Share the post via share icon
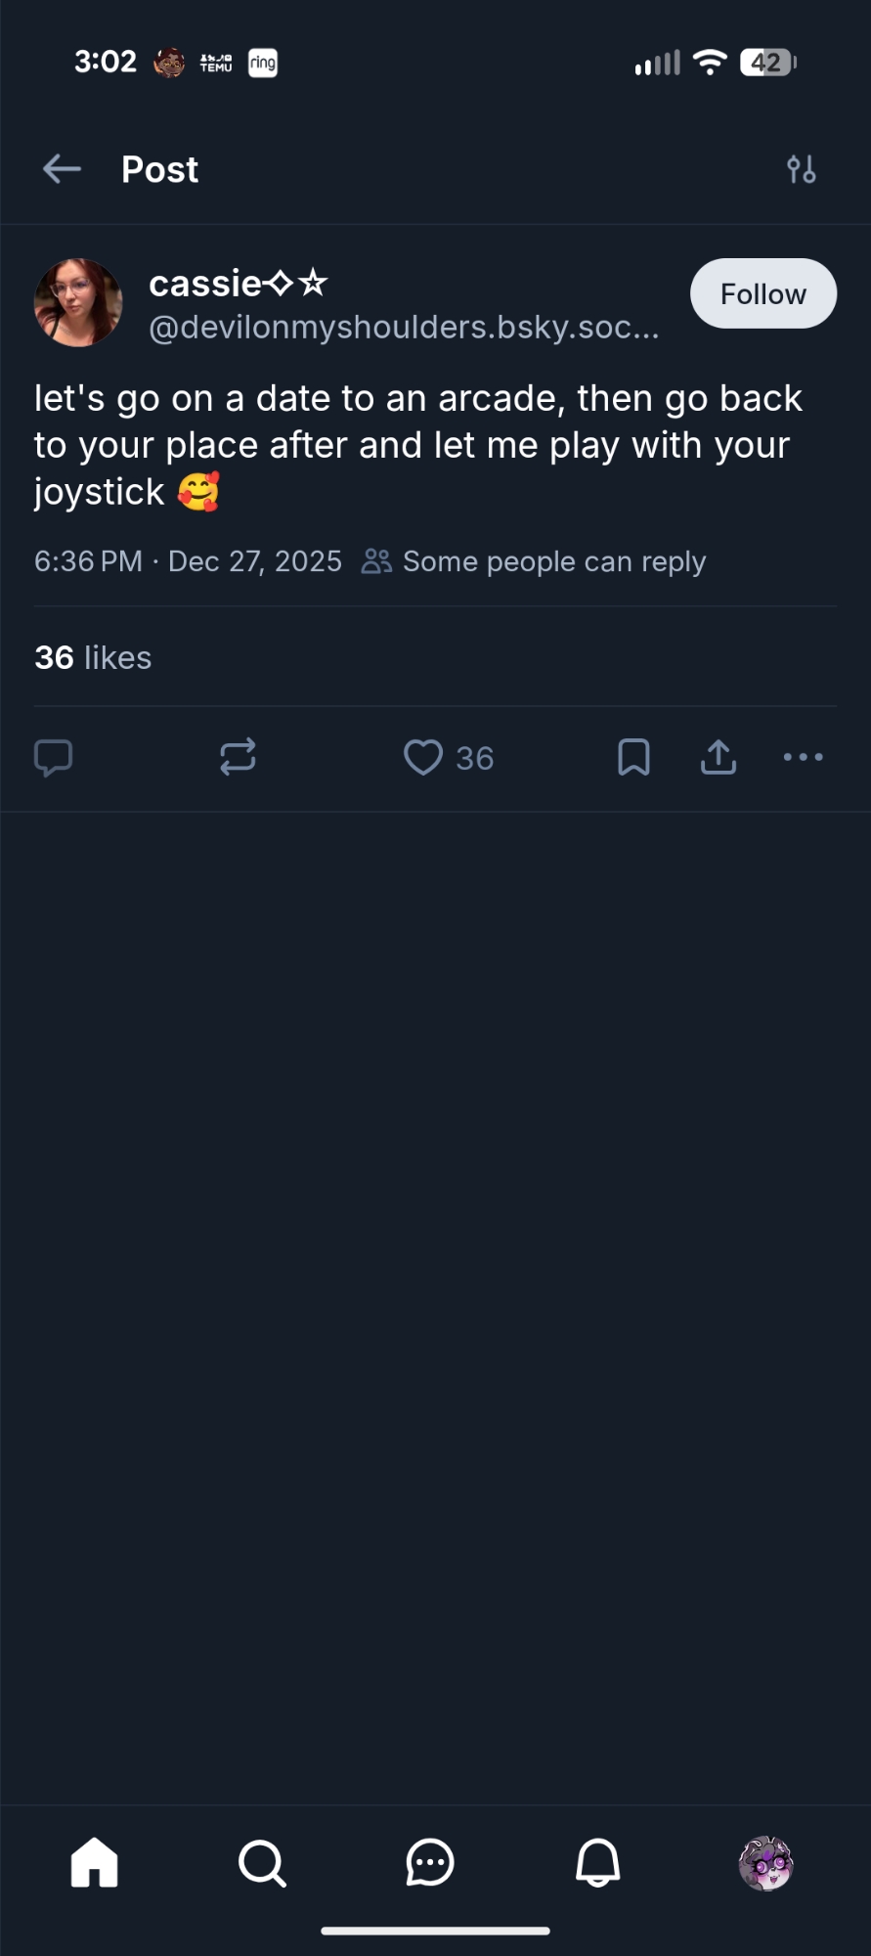Image resolution: width=871 pixels, height=1956 pixels. 719,757
